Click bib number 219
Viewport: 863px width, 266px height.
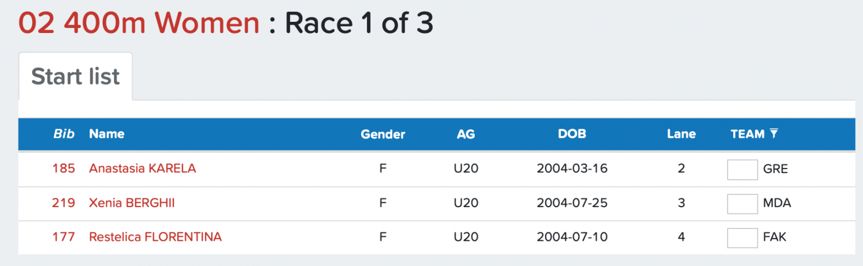[63, 203]
